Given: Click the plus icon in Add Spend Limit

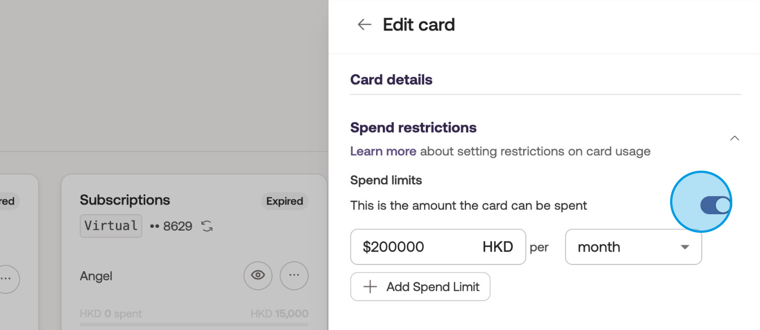Looking at the screenshot, I should point(370,287).
